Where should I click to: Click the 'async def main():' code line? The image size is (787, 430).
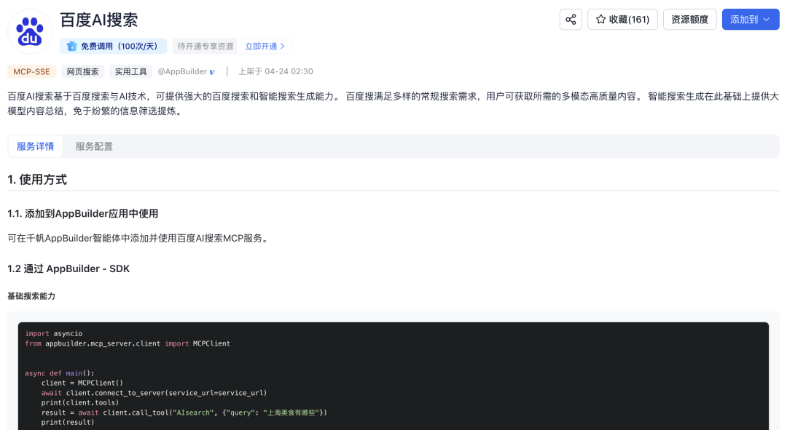click(60, 373)
